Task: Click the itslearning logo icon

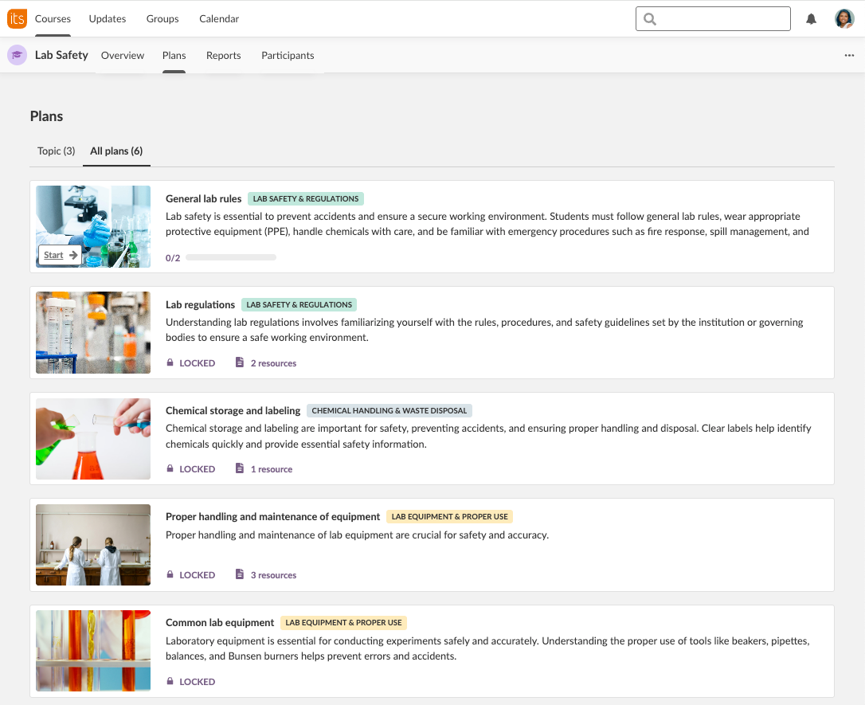Action: click(17, 18)
